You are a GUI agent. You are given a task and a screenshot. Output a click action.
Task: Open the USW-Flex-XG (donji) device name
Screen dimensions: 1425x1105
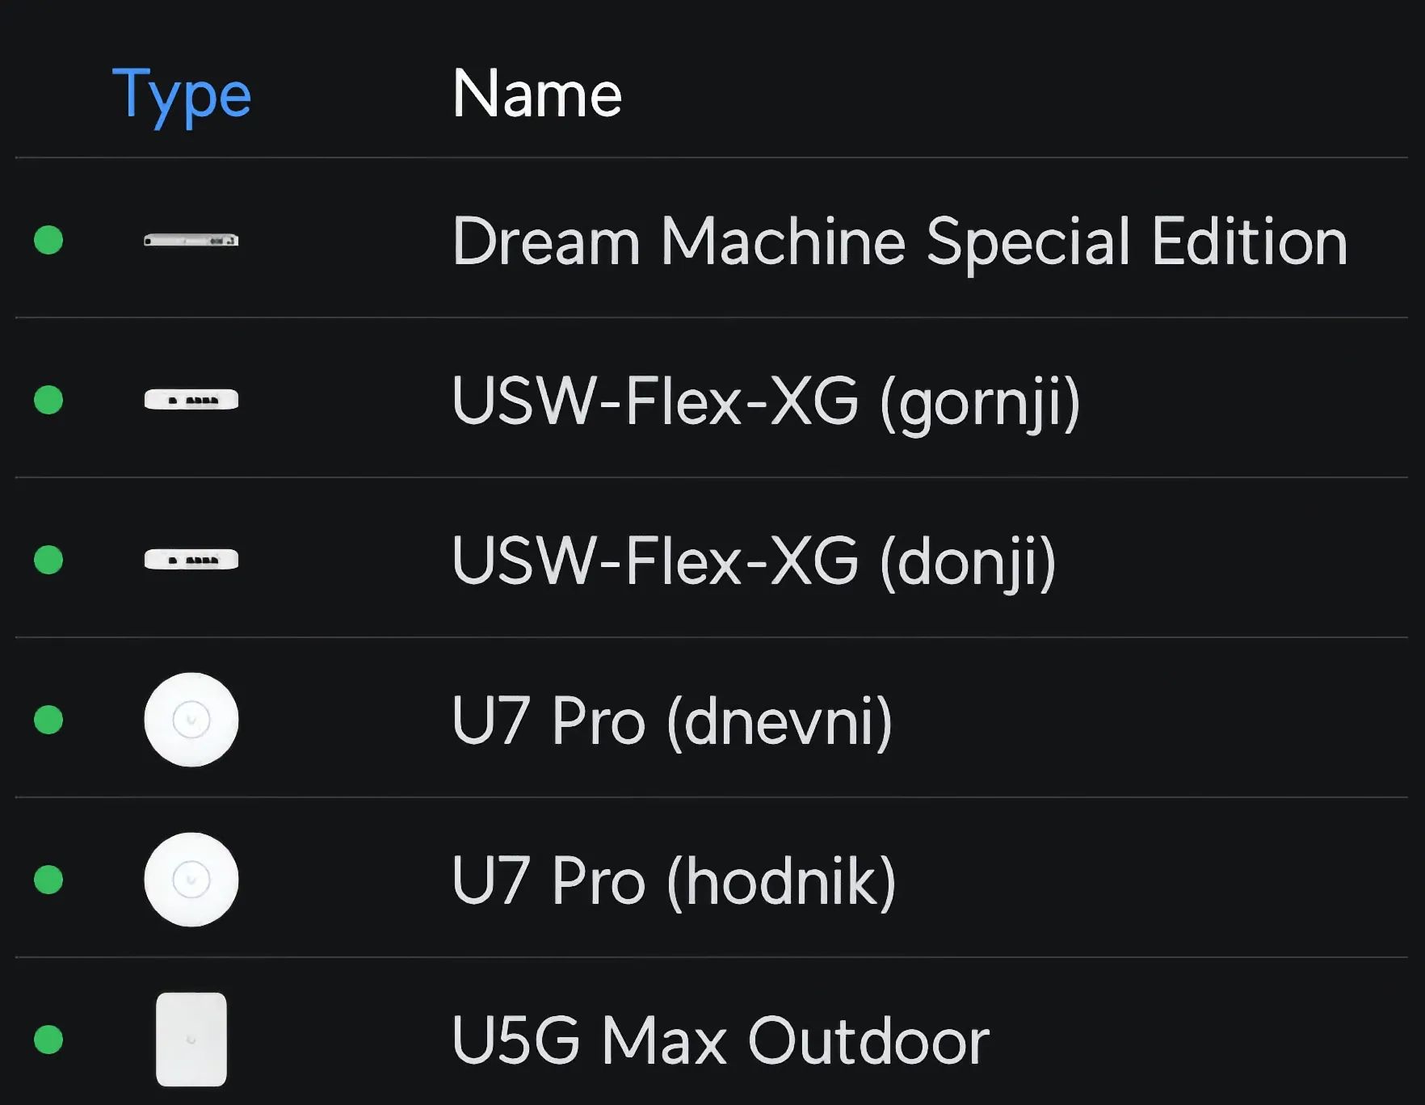click(x=754, y=561)
